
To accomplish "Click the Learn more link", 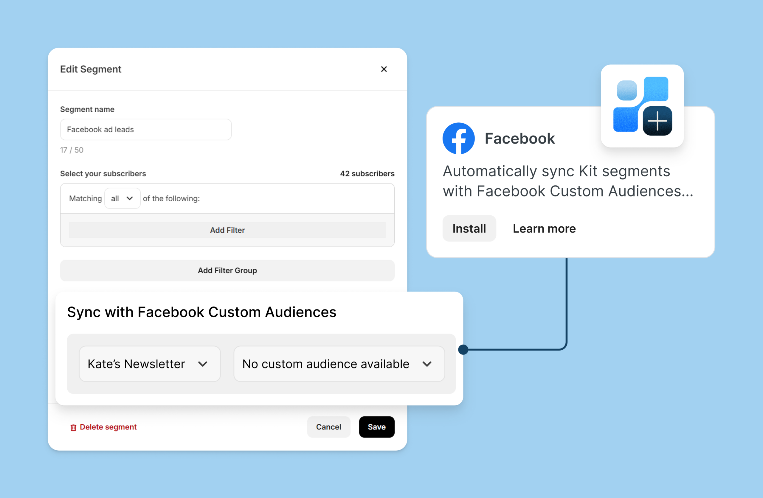I will click(x=544, y=228).
